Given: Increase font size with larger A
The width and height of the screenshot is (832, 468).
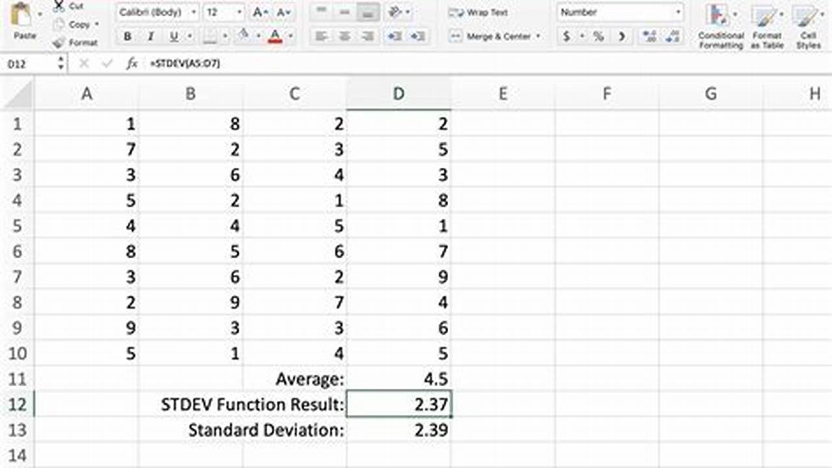Looking at the screenshot, I should click(x=260, y=12).
